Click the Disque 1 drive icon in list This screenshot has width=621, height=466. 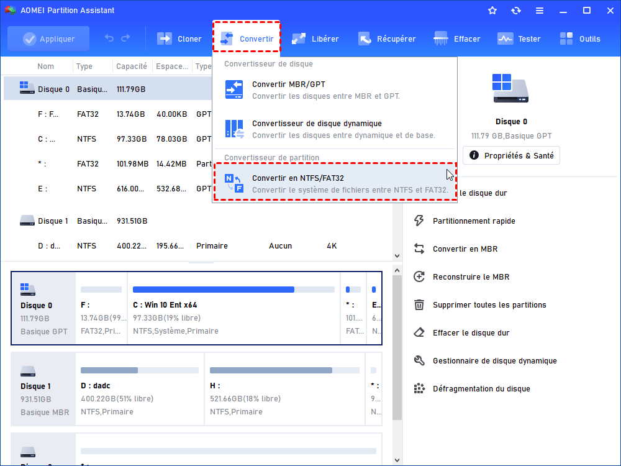click(27, 221)
